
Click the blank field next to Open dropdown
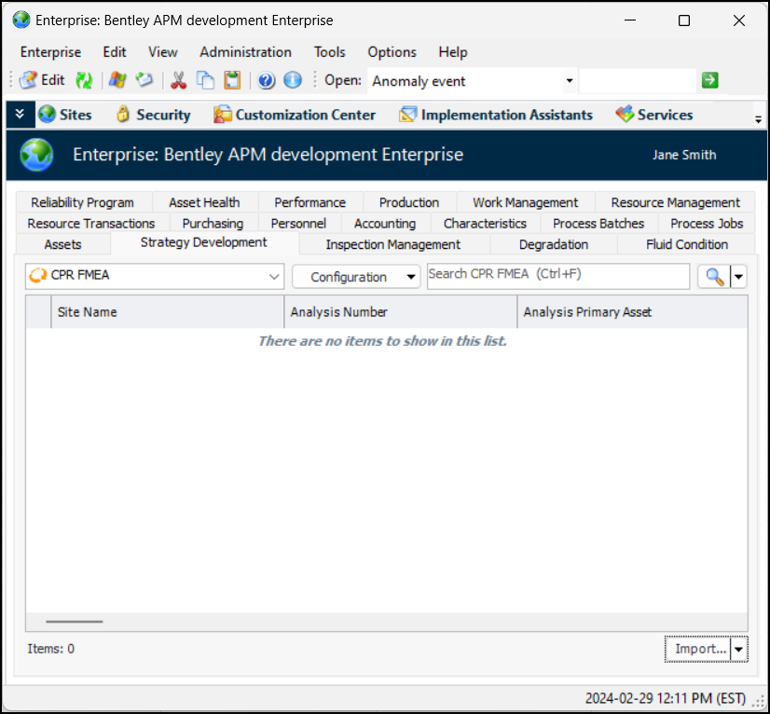click(638, 80)
